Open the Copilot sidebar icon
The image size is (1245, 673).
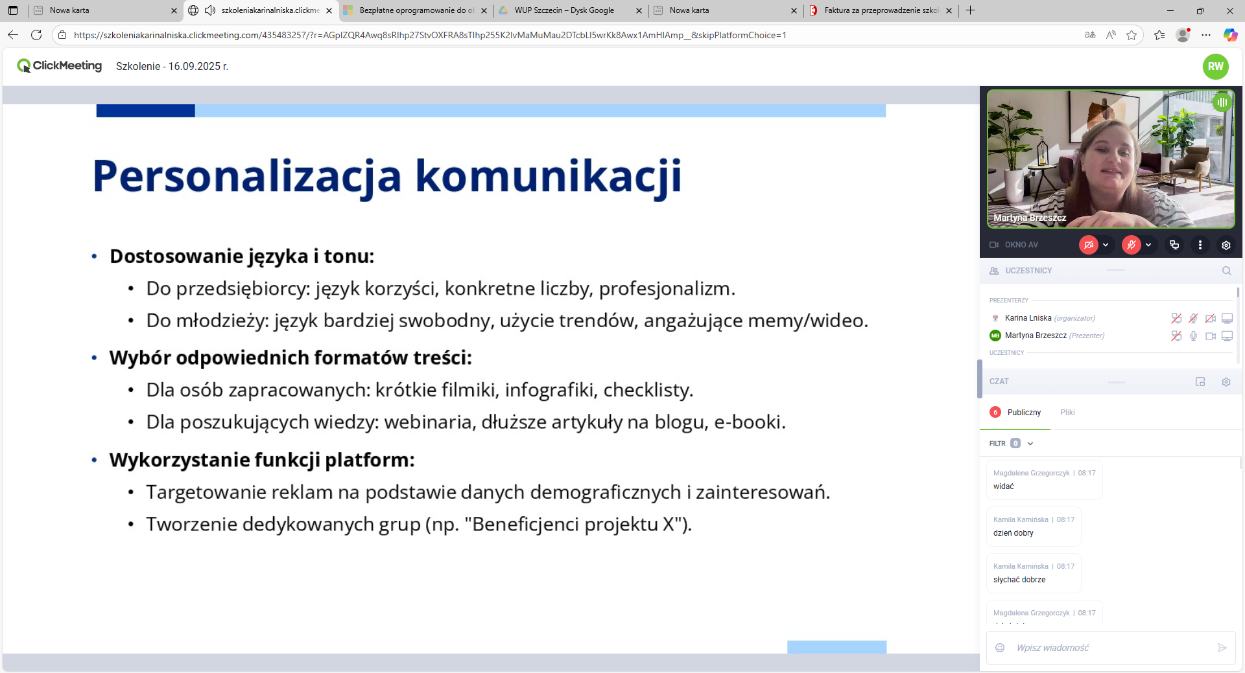(x=1230, y=35)
